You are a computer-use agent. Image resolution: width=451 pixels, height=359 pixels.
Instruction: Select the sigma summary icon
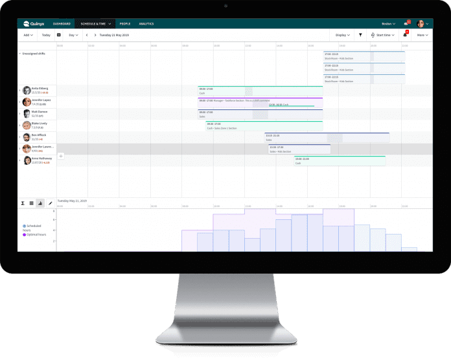click(23, 203)
